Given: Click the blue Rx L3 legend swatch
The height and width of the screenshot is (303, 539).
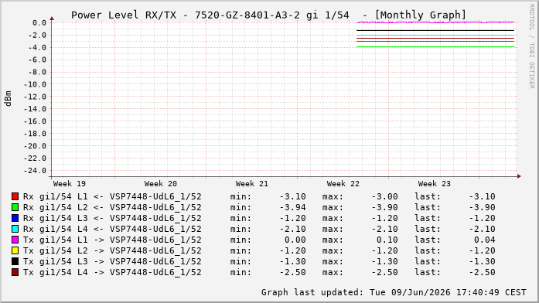Looking at the screenshot, I should point(15,218).
